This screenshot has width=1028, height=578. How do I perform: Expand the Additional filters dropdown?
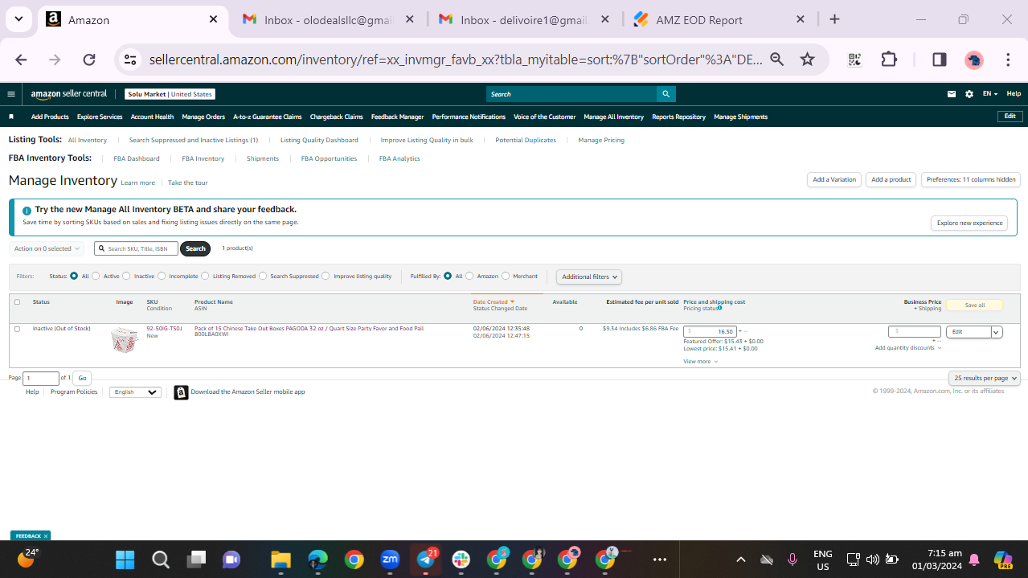point(589,277)
